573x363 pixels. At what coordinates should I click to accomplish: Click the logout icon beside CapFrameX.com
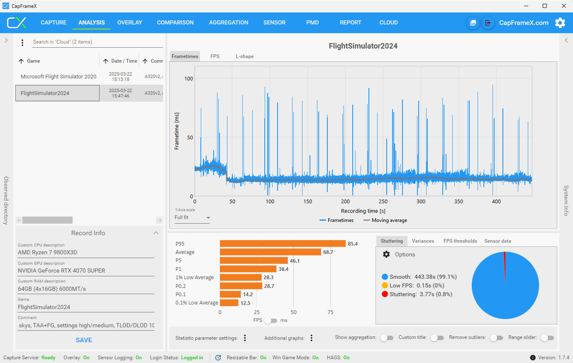coord(488,23)
